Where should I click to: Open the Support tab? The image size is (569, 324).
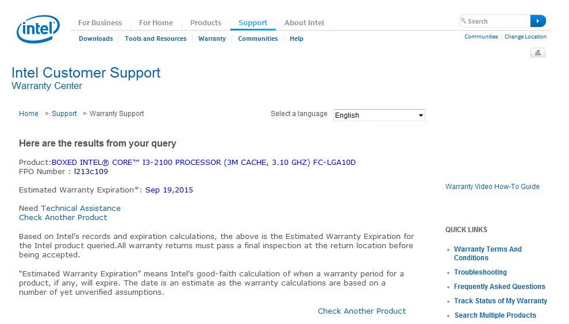point(252,23)
